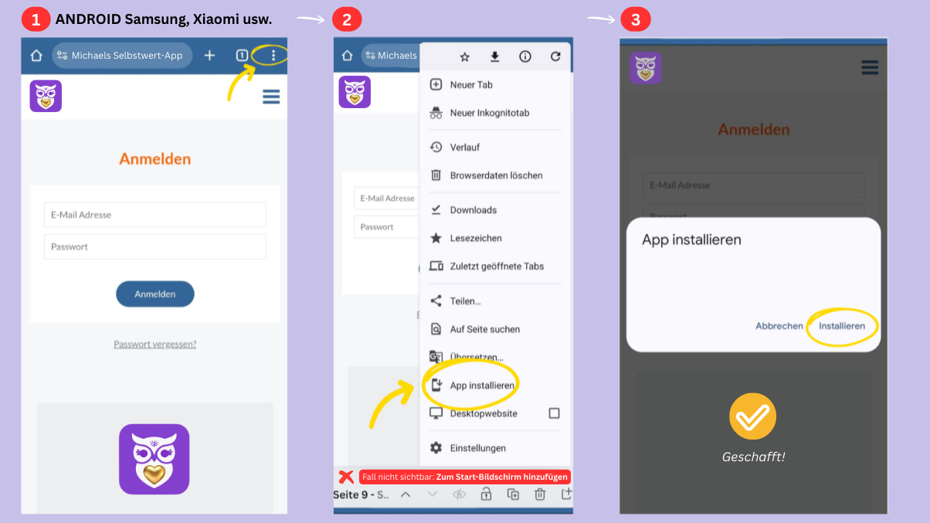This screenshot has height=523, width=930.
Task: Click the download arrow icon in menu header
Action: coord(495,56)
